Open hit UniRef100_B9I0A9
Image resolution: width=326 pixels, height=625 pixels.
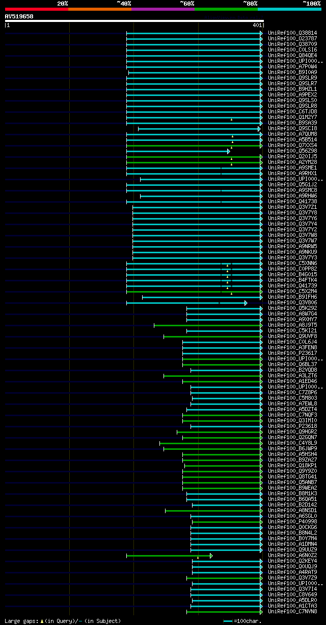coord(292,73)
